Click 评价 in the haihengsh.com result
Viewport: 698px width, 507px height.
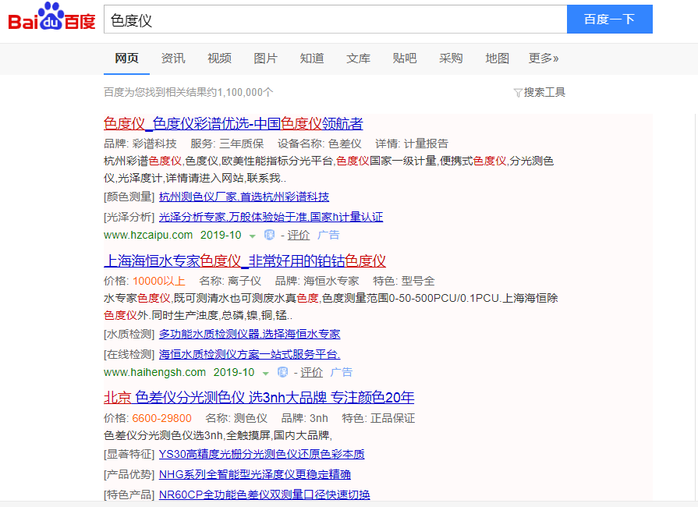pos(312,372)
